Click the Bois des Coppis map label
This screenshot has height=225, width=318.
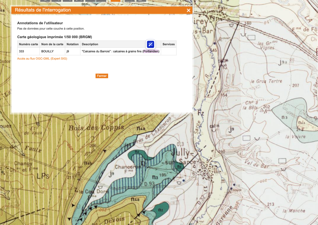tap(96, 128)
